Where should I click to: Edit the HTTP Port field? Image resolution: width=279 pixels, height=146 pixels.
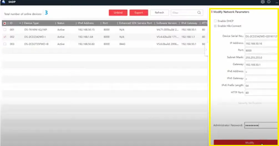pyautogui.click(x=261, y=93)
